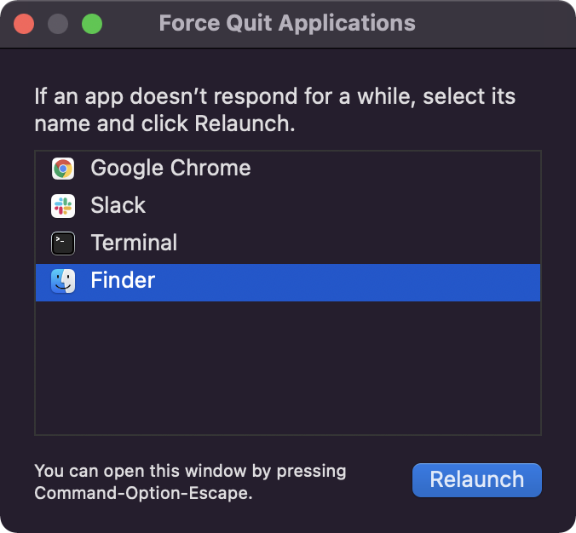Click the gray disabled minimize button
576x533 pixels.
(x=58, y=24)
